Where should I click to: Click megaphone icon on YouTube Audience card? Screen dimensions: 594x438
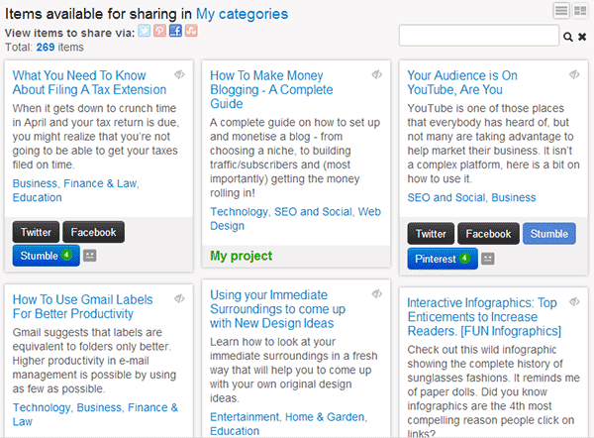point(574,74)
